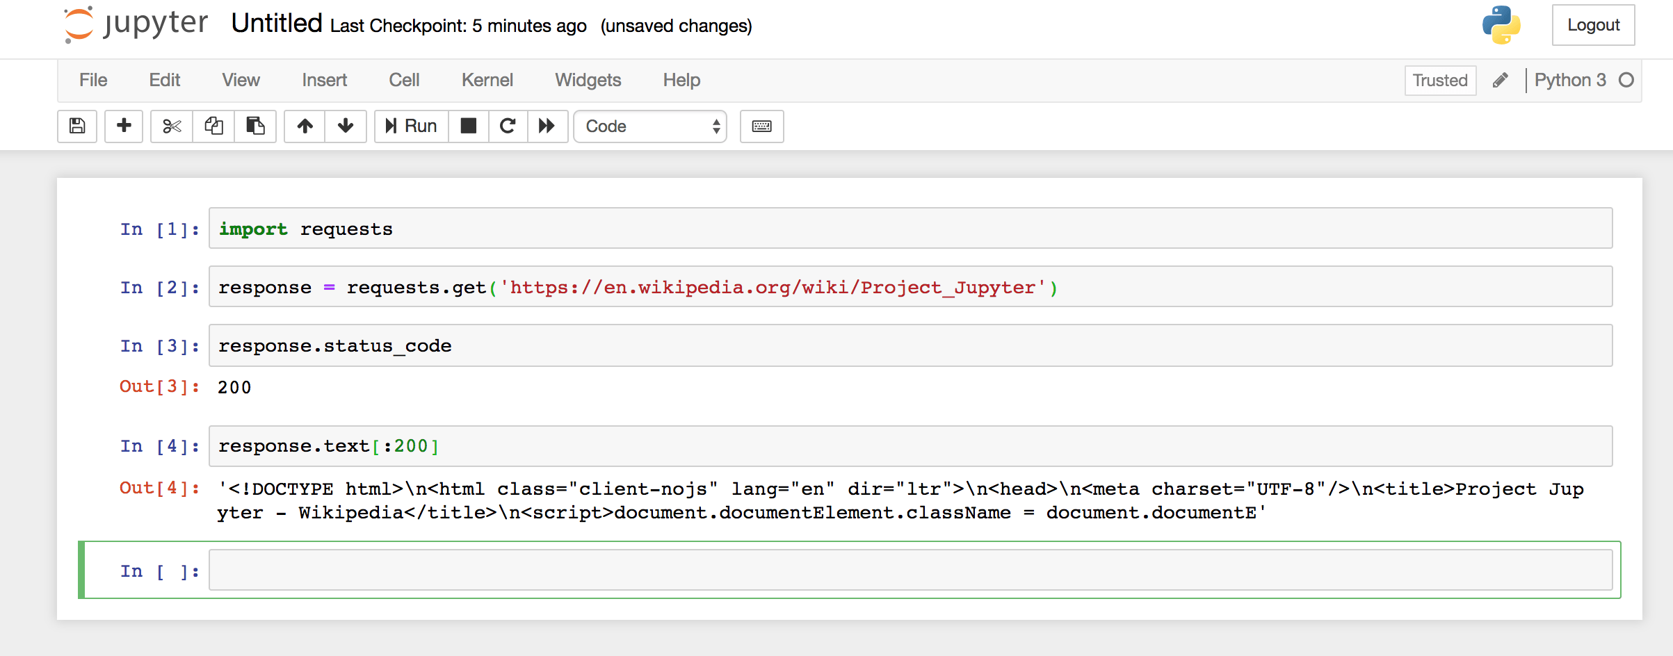Insert cell below with plus icon
1673x656 pixels.
tap(124, 126)
